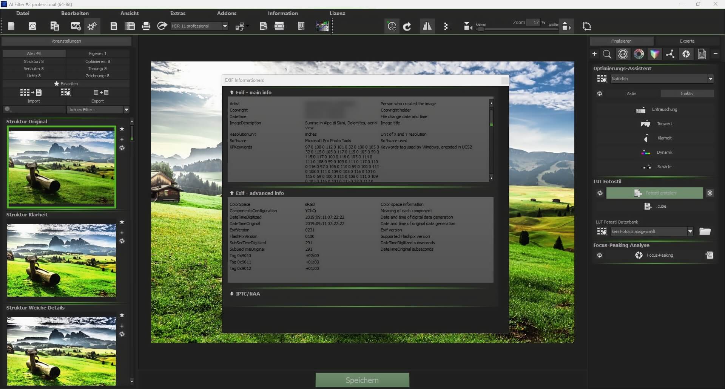725x389 pixels.
Task: Click the print icon in the toolbar
Action: click(146, 26)
